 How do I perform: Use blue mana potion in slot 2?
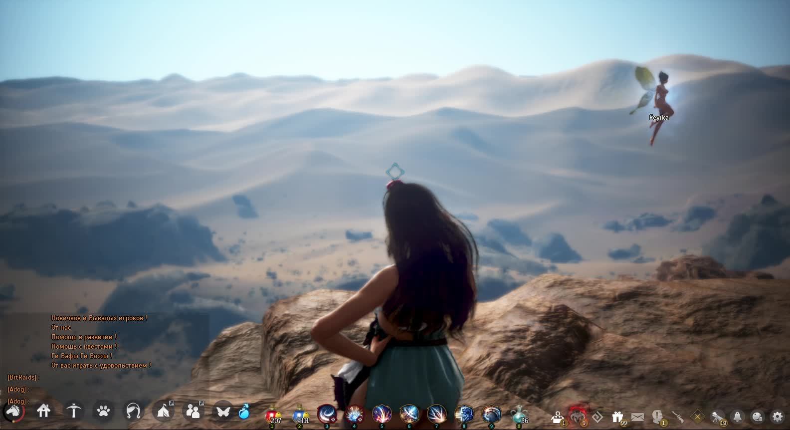[x=300, y=415]
